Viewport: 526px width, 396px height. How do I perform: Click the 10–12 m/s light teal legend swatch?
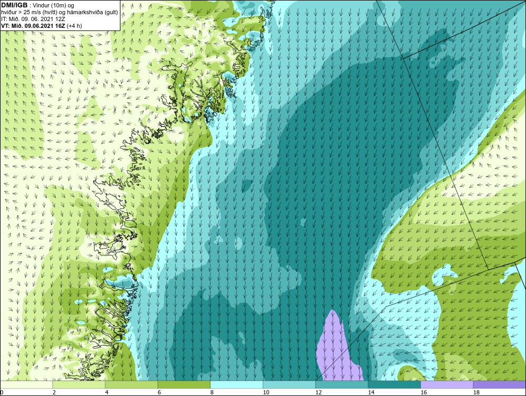point(289,384)
